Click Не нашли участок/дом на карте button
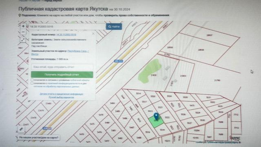 [39, 138]
